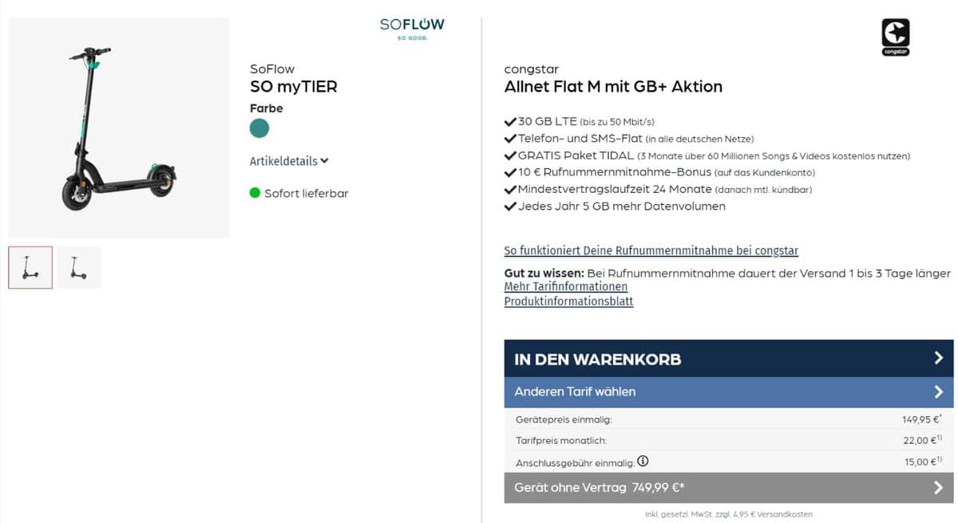Click the info icon next to Anschlussgebühr
Viewport: 958px width, 523px height.
(x=643, y=461)
